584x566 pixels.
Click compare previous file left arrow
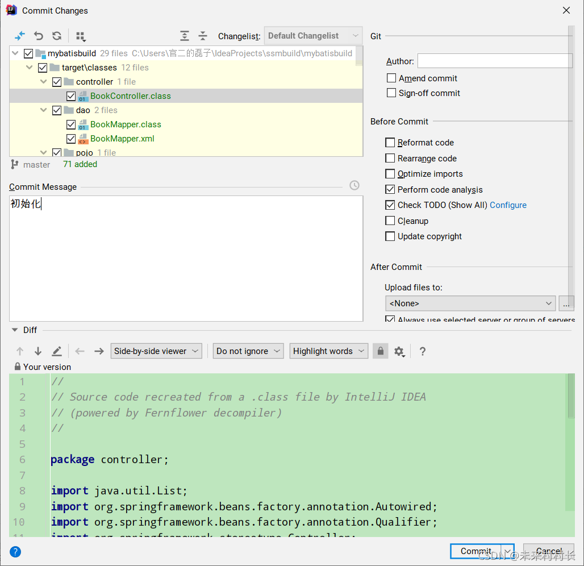pyautogui.click(x=80, y=351)
